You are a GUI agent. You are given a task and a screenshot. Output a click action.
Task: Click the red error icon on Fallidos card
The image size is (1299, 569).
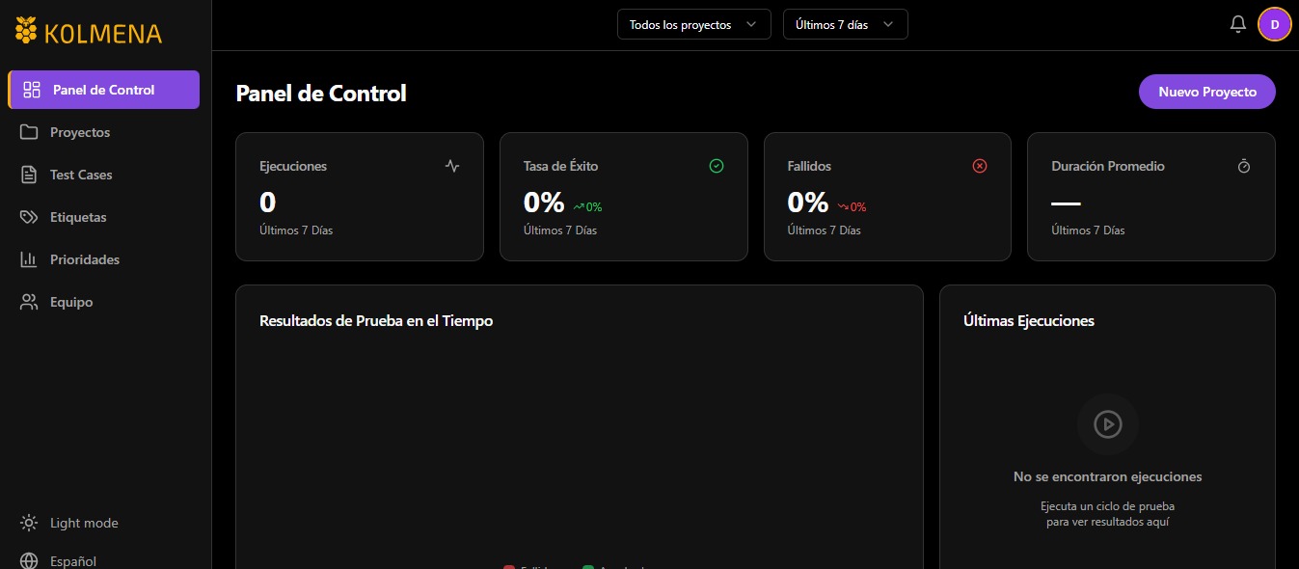point(980,166)
